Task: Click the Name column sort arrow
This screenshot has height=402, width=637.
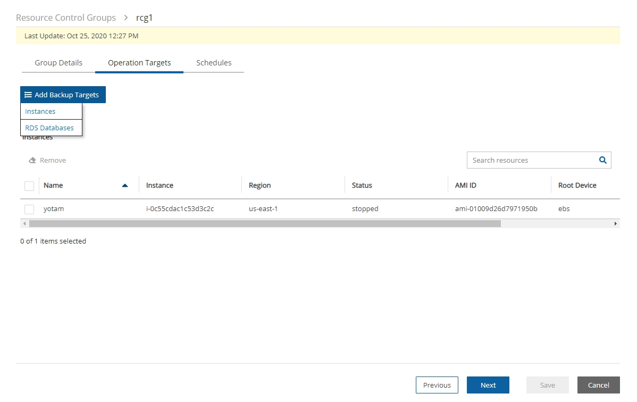Action: (125, 186)
